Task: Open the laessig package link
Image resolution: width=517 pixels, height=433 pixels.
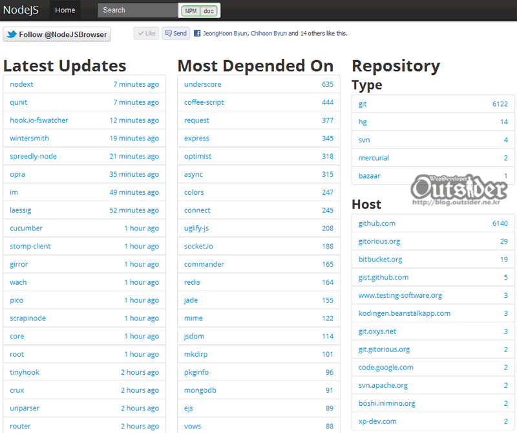Action: [21, 210]
